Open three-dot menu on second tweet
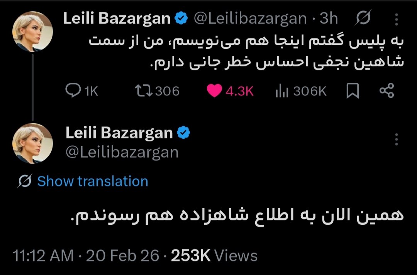Image resolution: width=417 pixels, height=275 pixels. [x=397, y=140]
